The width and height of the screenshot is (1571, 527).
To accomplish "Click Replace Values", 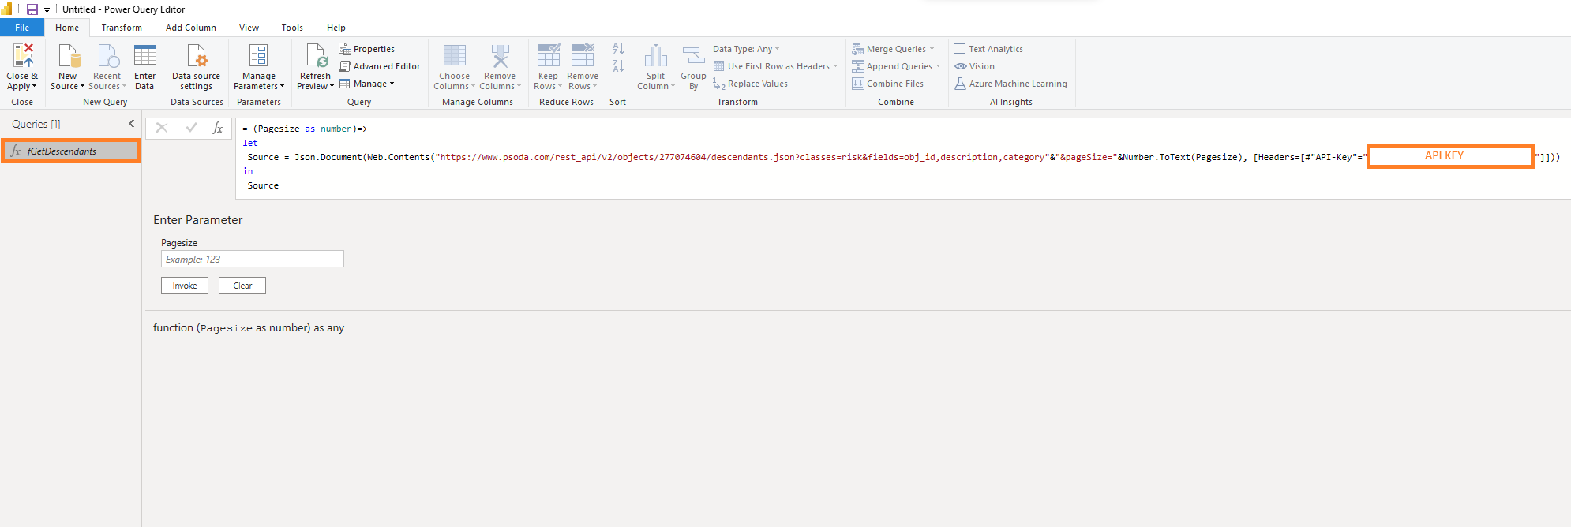I will [751, 84].
